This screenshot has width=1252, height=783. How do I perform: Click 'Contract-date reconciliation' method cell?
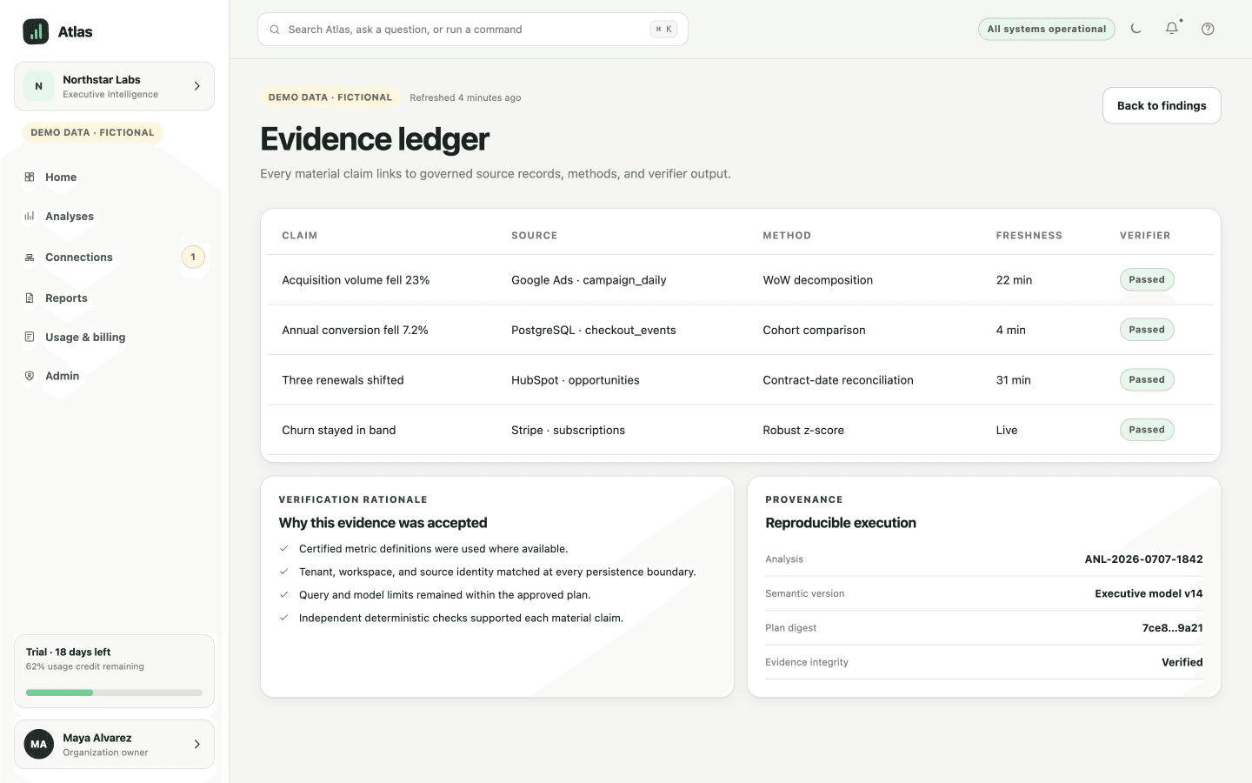coord(838,380)
